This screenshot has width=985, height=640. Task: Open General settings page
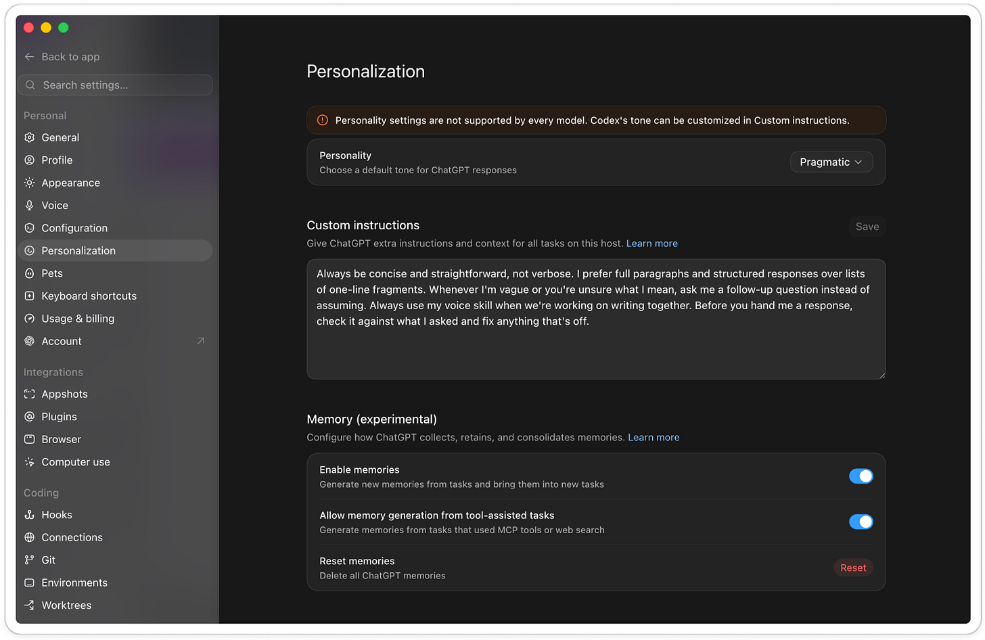[x=115, y=137]
